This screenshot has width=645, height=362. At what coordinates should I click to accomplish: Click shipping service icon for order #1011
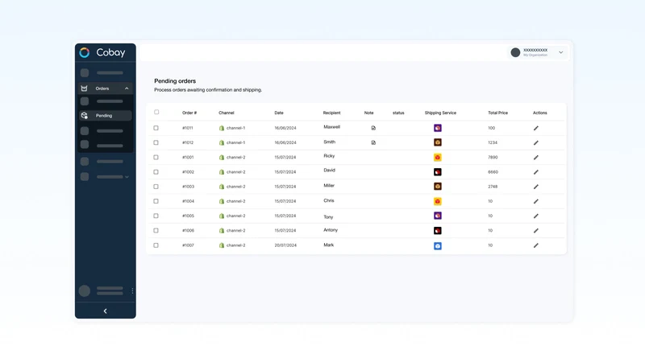pyautogui.click(x=438, y=128)
